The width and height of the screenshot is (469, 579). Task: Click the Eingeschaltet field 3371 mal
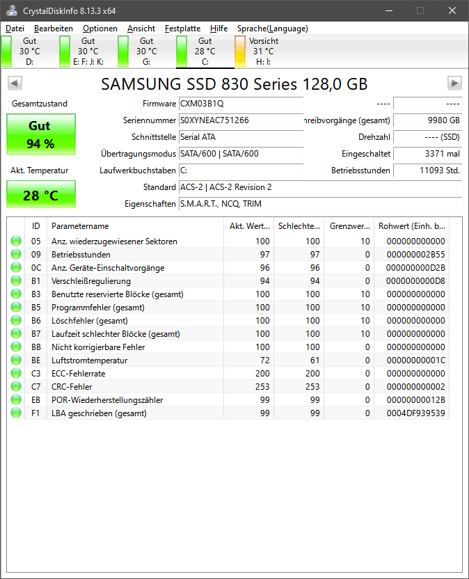[x=428, y=154]
